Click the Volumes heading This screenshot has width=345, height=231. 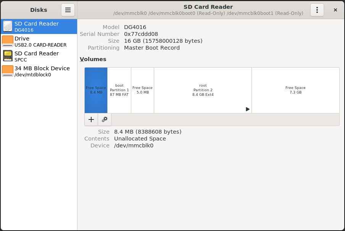pos(93,59)
